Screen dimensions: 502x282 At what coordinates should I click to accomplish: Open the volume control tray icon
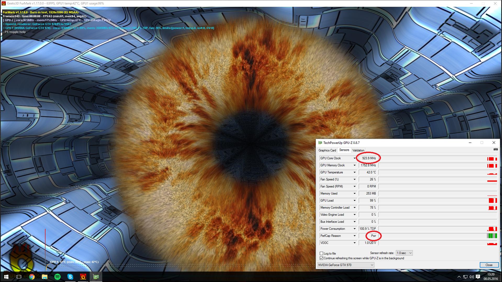(471, 277)
